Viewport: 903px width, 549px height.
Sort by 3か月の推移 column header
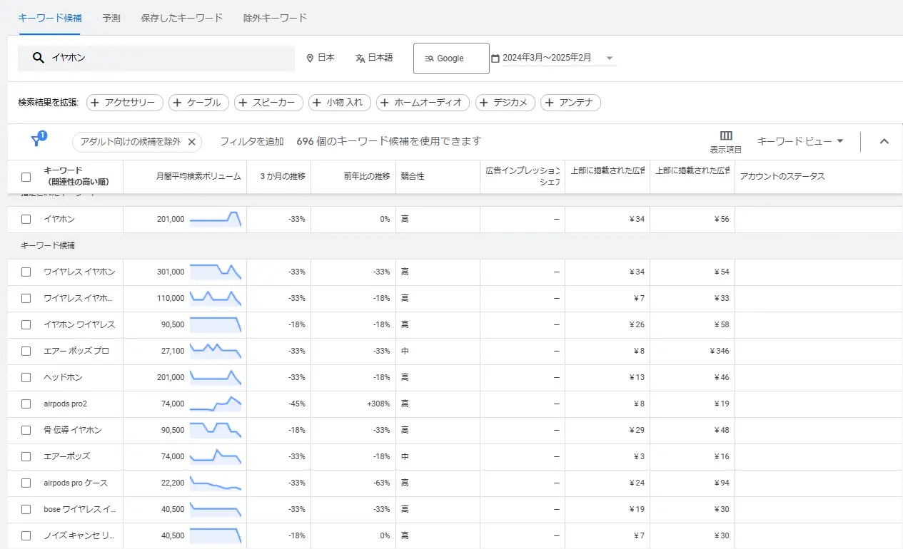(x=283, y=176)
